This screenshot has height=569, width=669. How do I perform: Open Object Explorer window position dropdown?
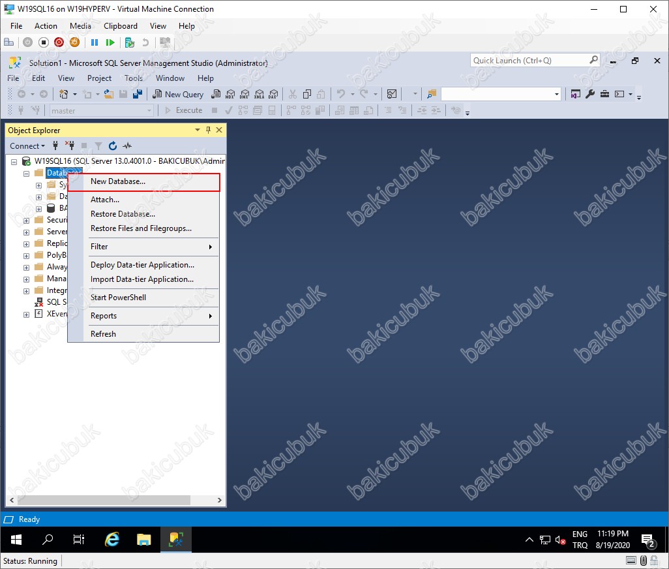[197, 131]
